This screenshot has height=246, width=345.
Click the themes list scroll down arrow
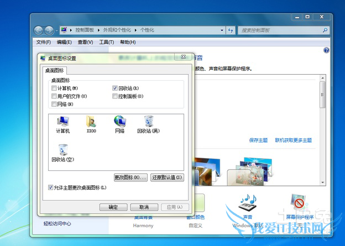coord(322,182)
